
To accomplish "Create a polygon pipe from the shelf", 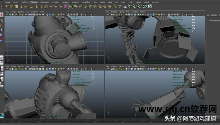I will pyautogui.click(x=41, y=7).
